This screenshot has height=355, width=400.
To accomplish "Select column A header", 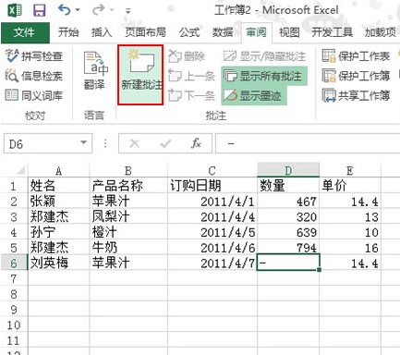I will click(x=58, y=170).
